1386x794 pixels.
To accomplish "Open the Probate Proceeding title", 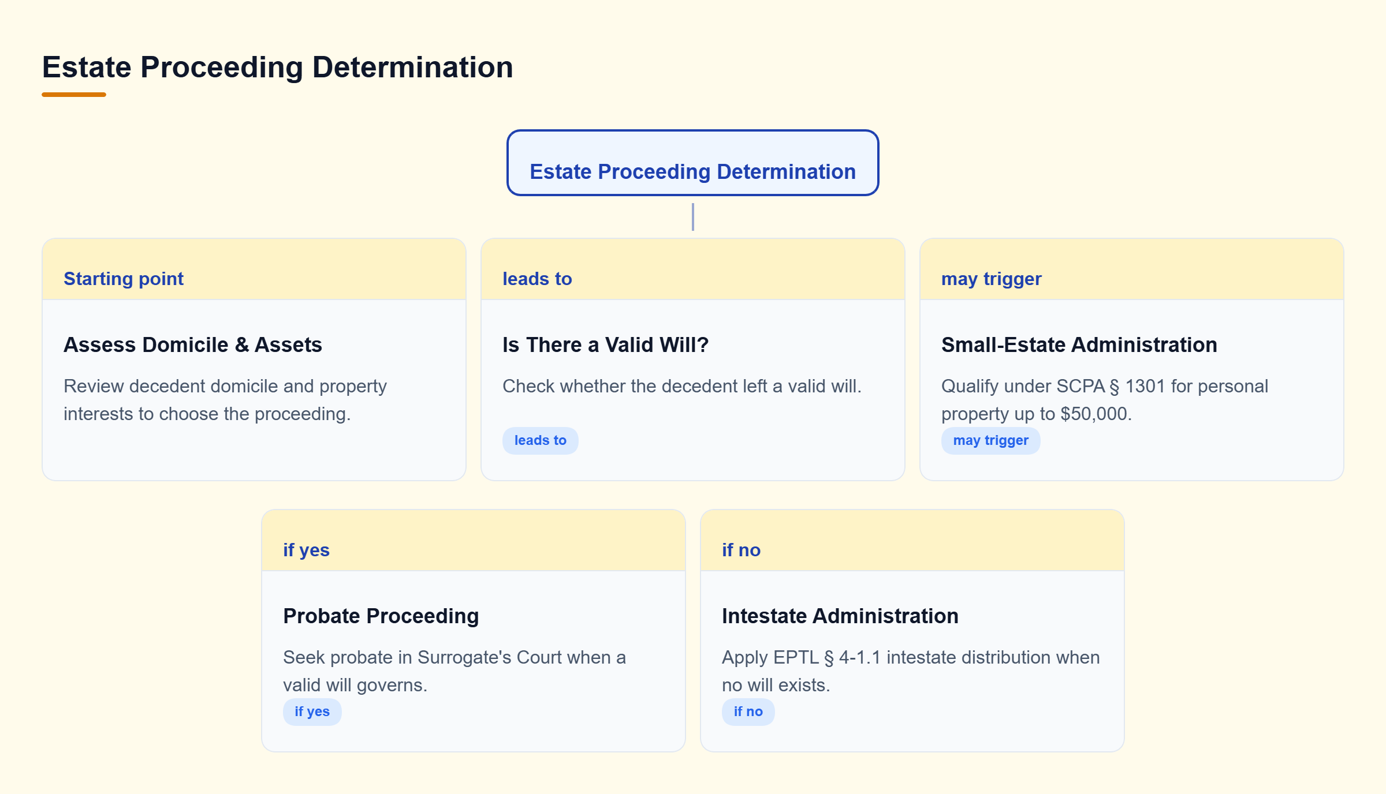I will pos(381,616).
